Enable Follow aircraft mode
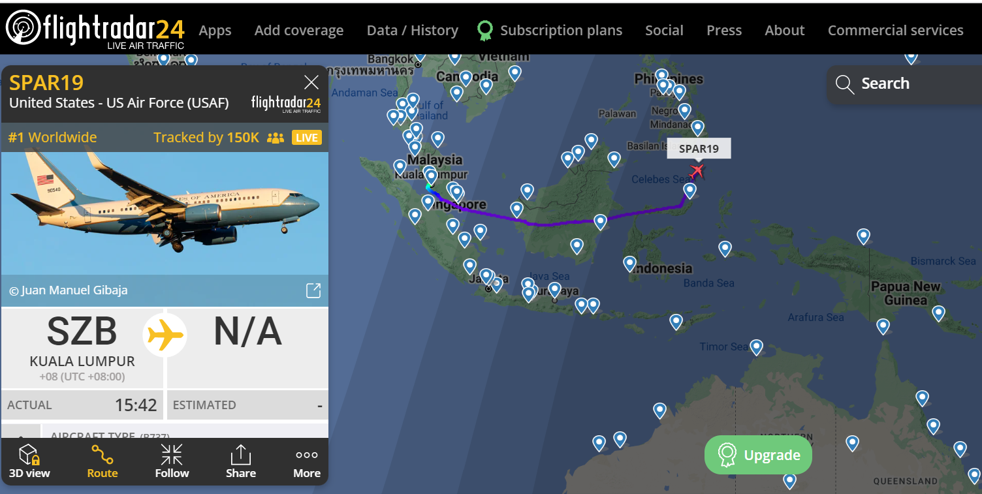This screenshot has width=982, height=494. 172,461
